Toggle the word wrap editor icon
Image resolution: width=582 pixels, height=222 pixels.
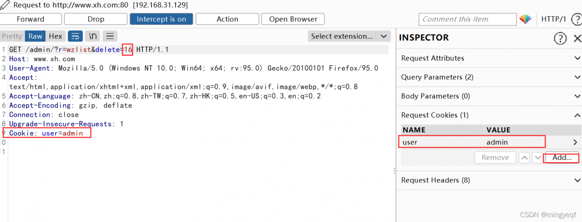coord(76,36)
